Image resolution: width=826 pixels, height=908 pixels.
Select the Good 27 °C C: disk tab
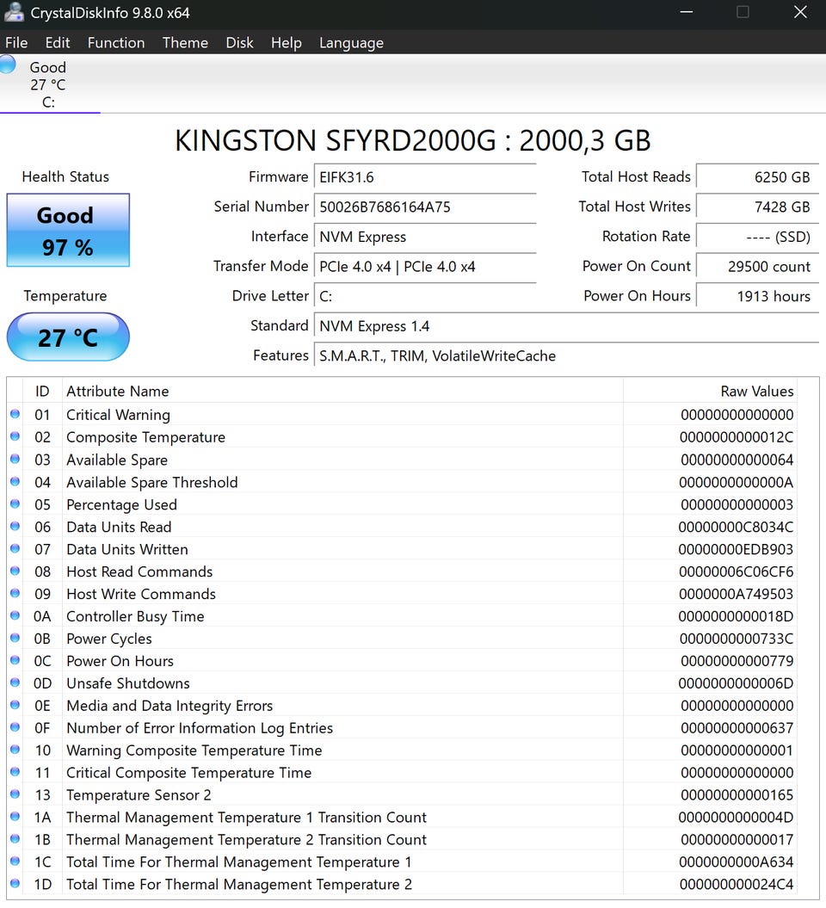48,84
